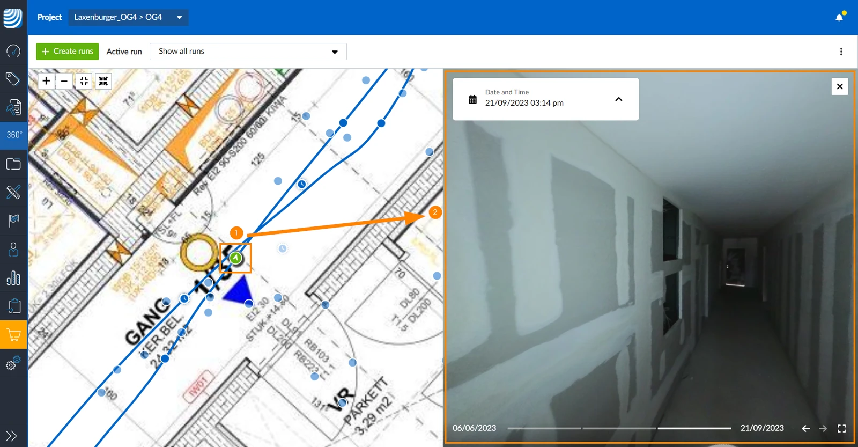Click the date timeline slider track
The height and width of the screenshot is (447, 858).
coord(619,428)
